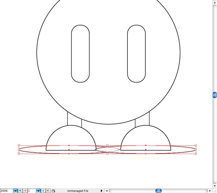The width and height of the screenshot is (217, 193).
Task: Select the left eye rounded rectangle
Action: coord(71,54)
